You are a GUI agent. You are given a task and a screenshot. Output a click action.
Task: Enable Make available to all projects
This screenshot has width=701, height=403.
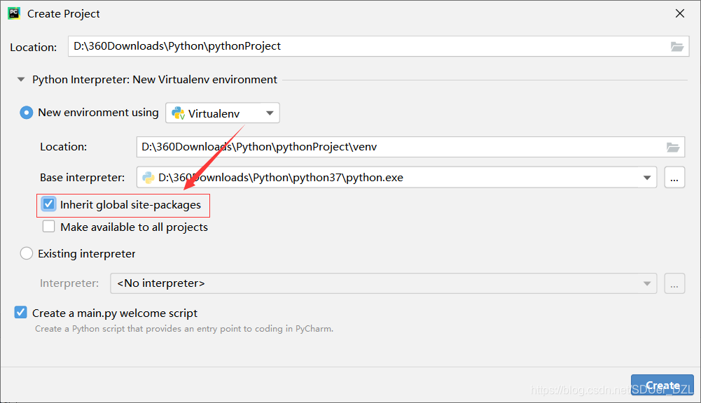coord(48,227)
